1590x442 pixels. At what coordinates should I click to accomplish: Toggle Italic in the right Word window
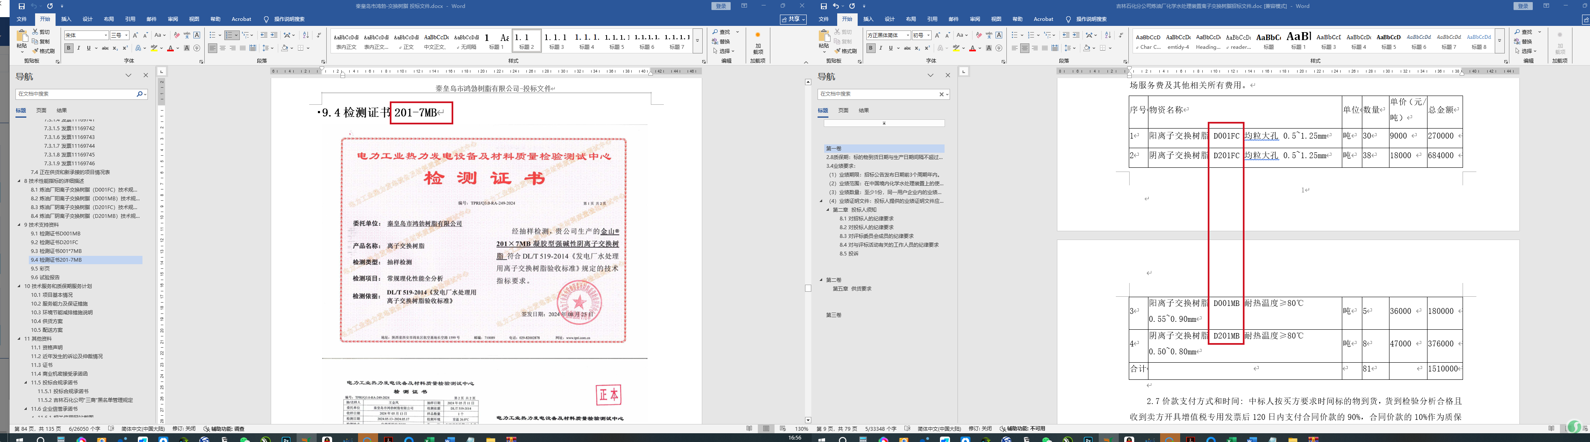[x=881, y=48]
